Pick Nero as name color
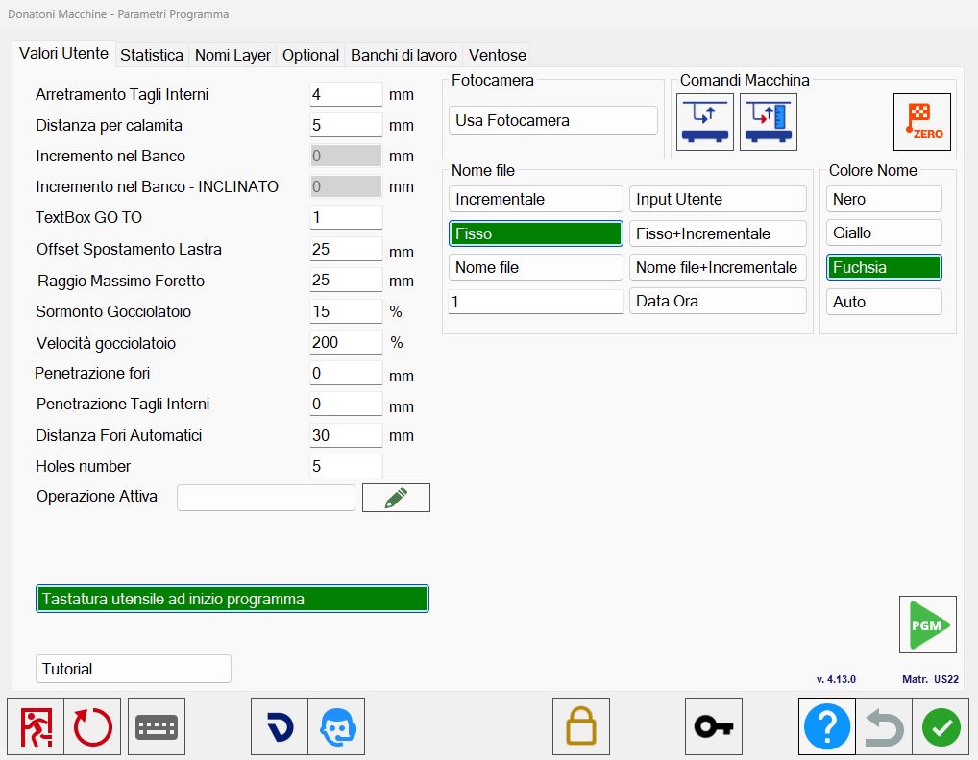 [x=884, y=199]
